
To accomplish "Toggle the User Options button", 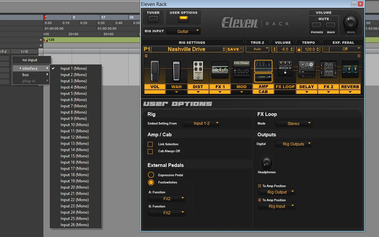I will click(x=184, y=18).
